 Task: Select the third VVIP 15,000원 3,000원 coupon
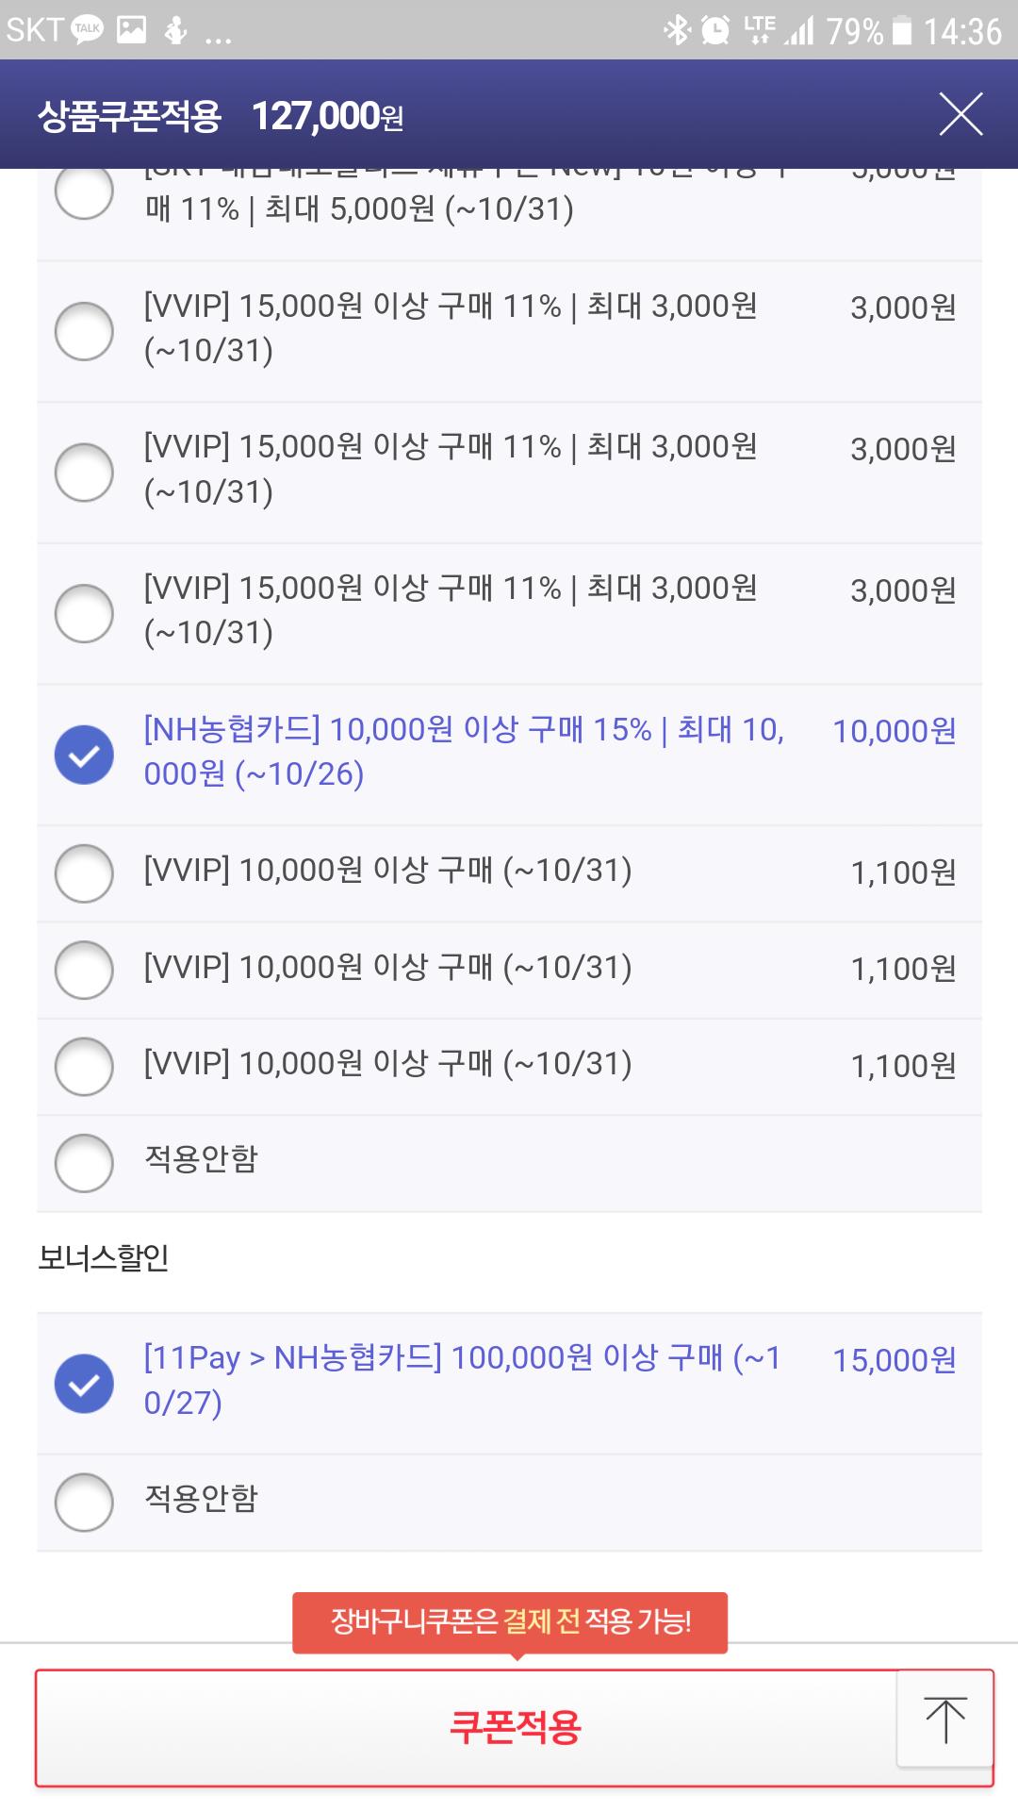[509, 613]
